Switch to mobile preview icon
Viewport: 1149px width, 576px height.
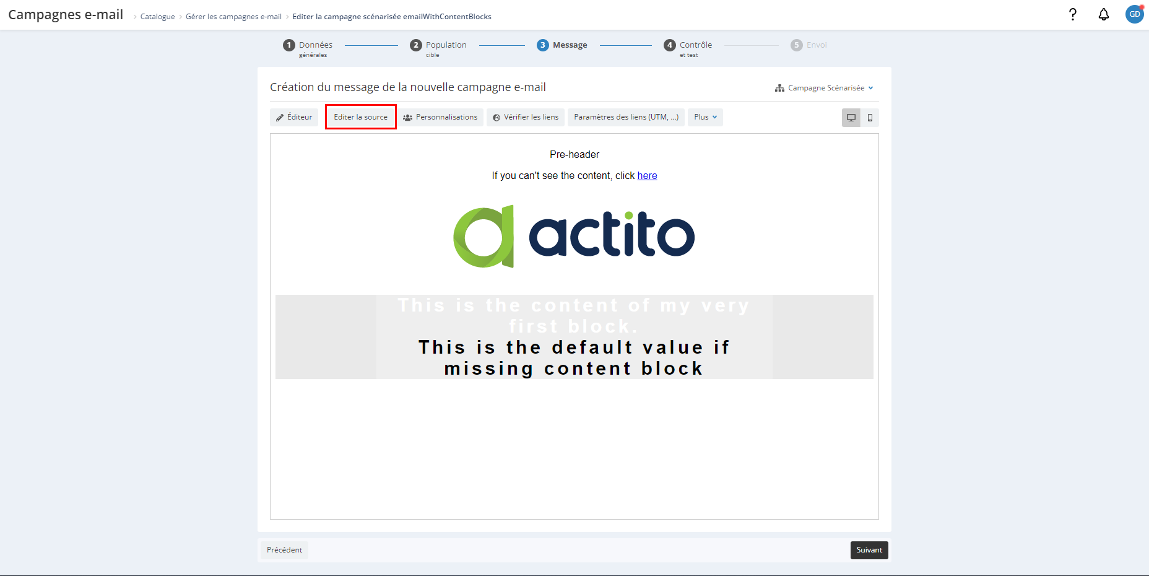click(870, 118)
